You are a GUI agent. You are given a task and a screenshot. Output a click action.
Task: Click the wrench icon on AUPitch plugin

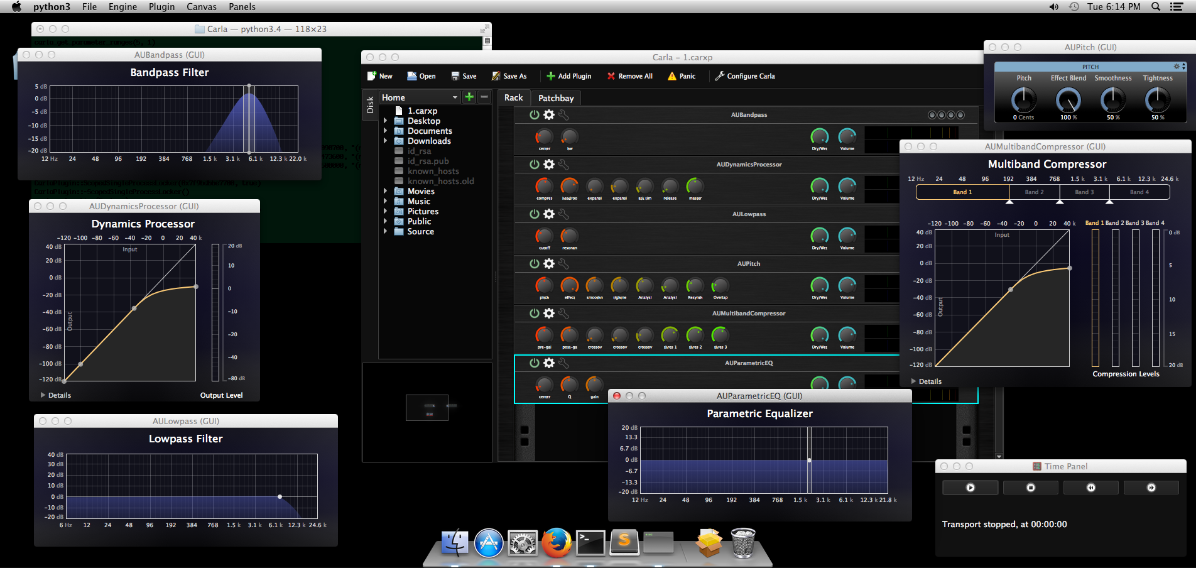click(563, 264)
